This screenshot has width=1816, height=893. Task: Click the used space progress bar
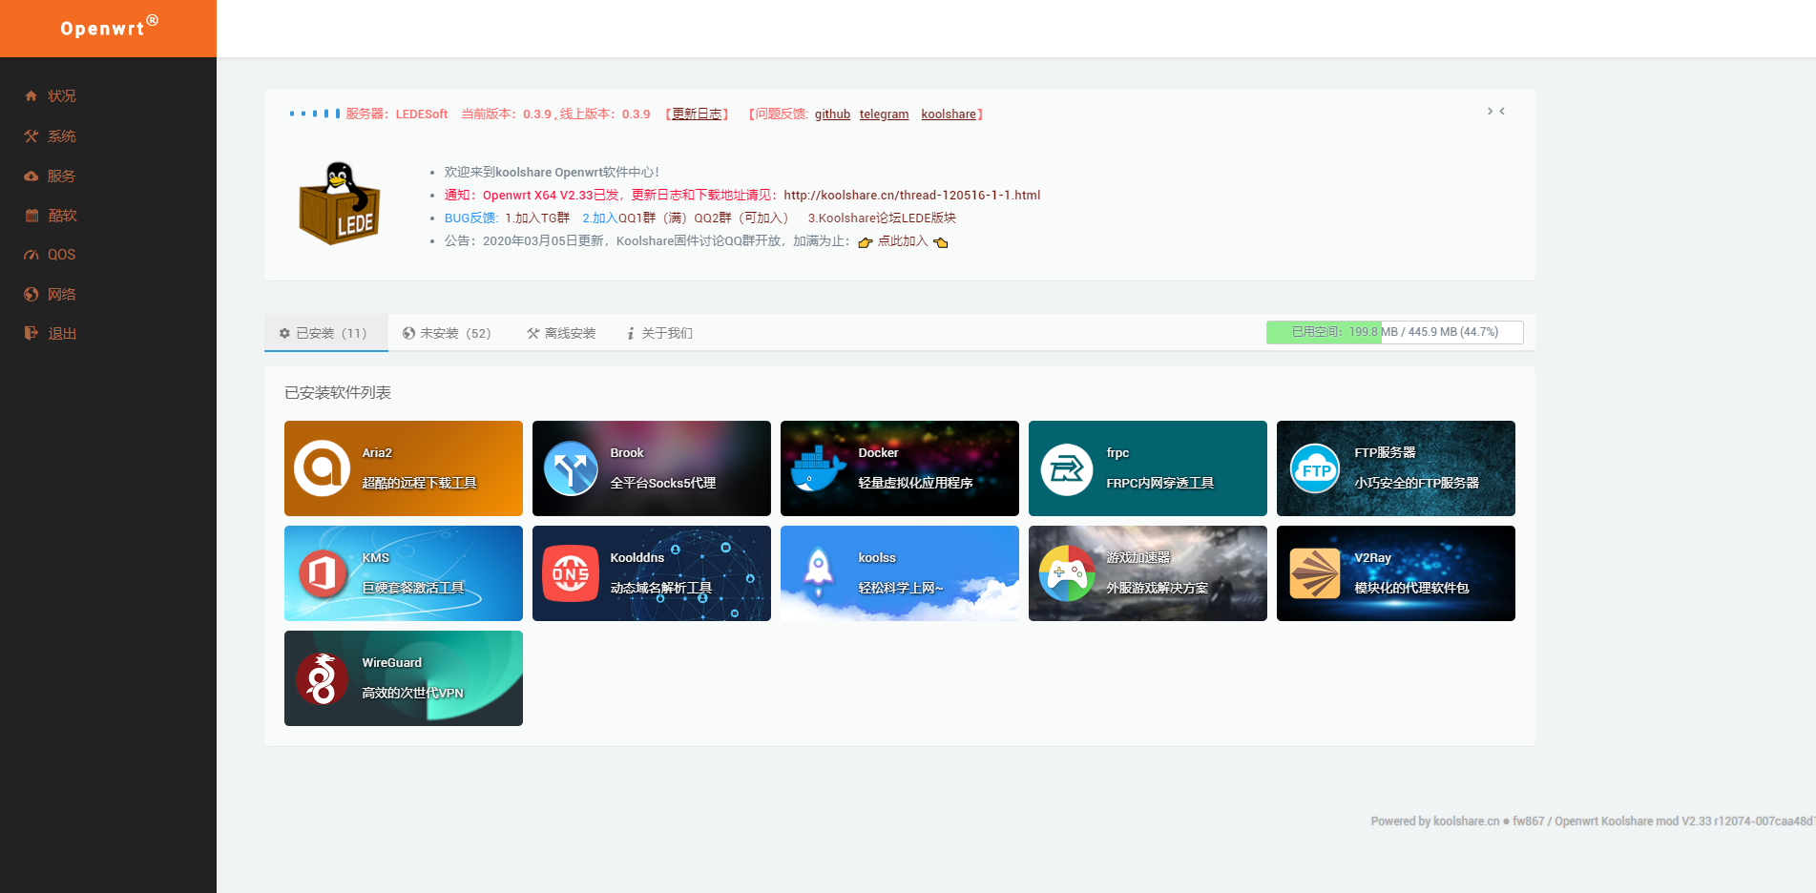1394,332
